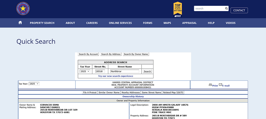Open Try our new search experience link
Image resolution: width=266 pixels, height=119 pixels.
(115, 76)
